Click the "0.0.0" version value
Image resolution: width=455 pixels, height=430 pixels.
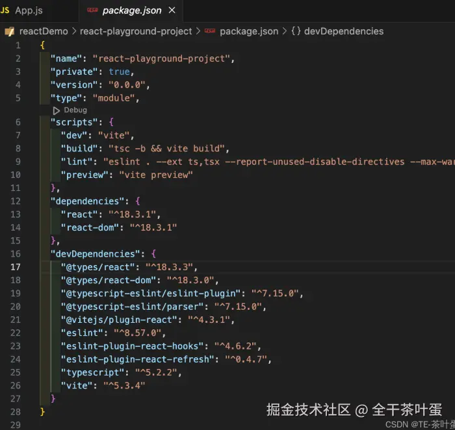(127, 84)
